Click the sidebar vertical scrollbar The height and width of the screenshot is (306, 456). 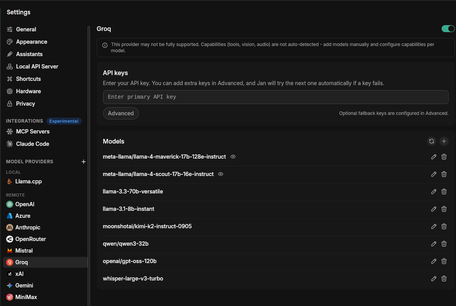89,166
